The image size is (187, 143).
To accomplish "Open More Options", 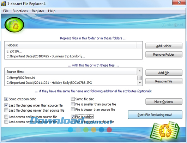I will tap(164, 101).
